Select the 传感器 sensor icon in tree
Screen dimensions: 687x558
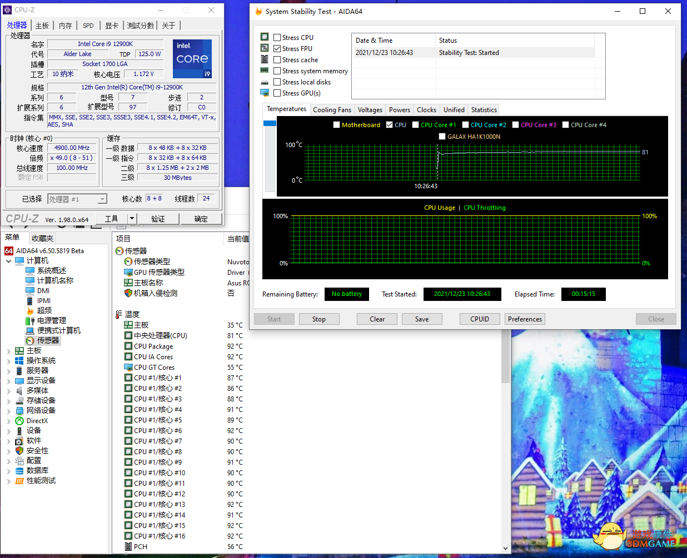point(30,340)
